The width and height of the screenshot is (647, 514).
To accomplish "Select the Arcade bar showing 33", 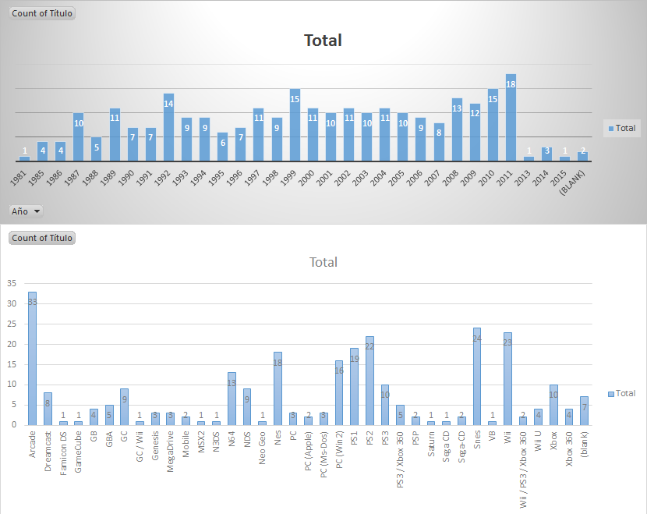I will [32, 359].
